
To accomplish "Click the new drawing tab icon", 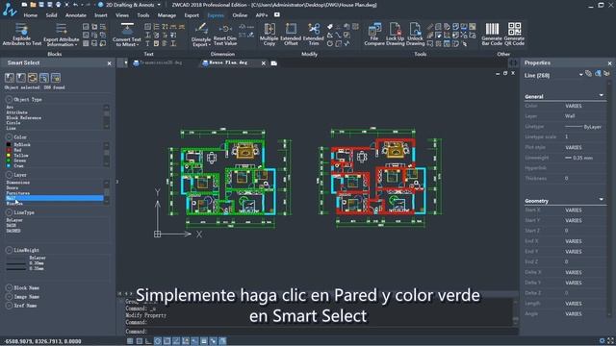I will (273, 63).
